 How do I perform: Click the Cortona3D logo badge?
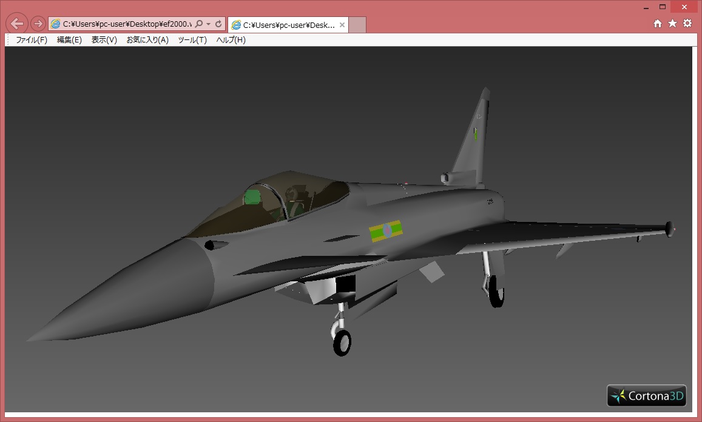[x=647, y=396]
